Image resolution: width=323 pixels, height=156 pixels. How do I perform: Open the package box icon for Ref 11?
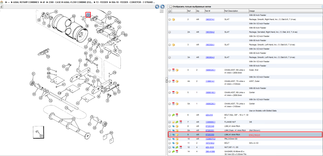pos(177,143)
